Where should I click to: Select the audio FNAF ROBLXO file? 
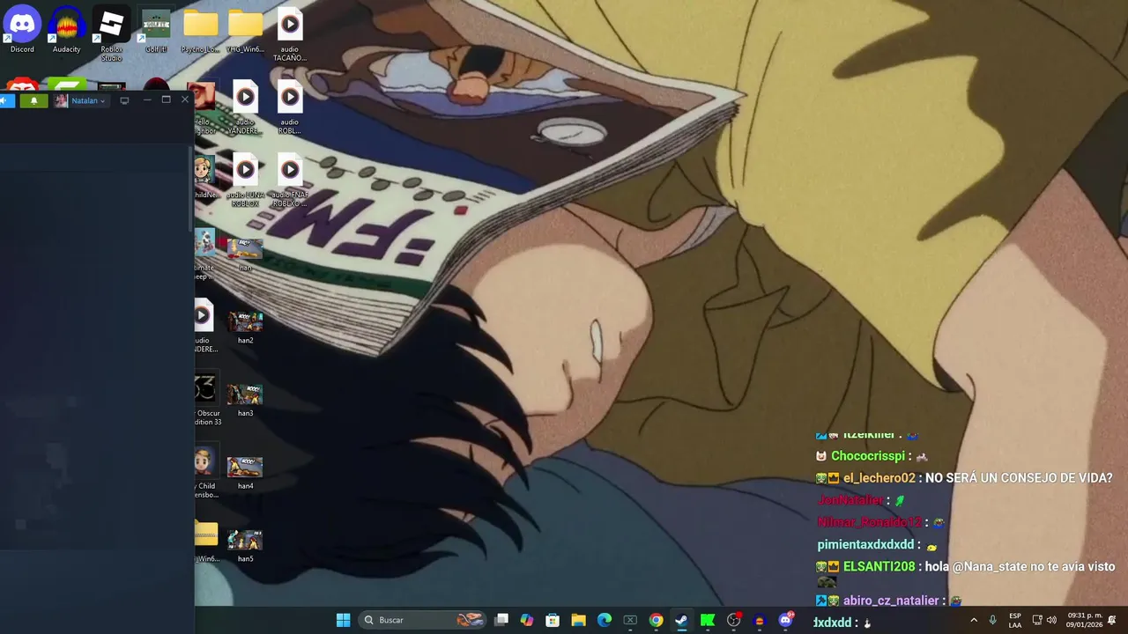[x=290, y=181]
